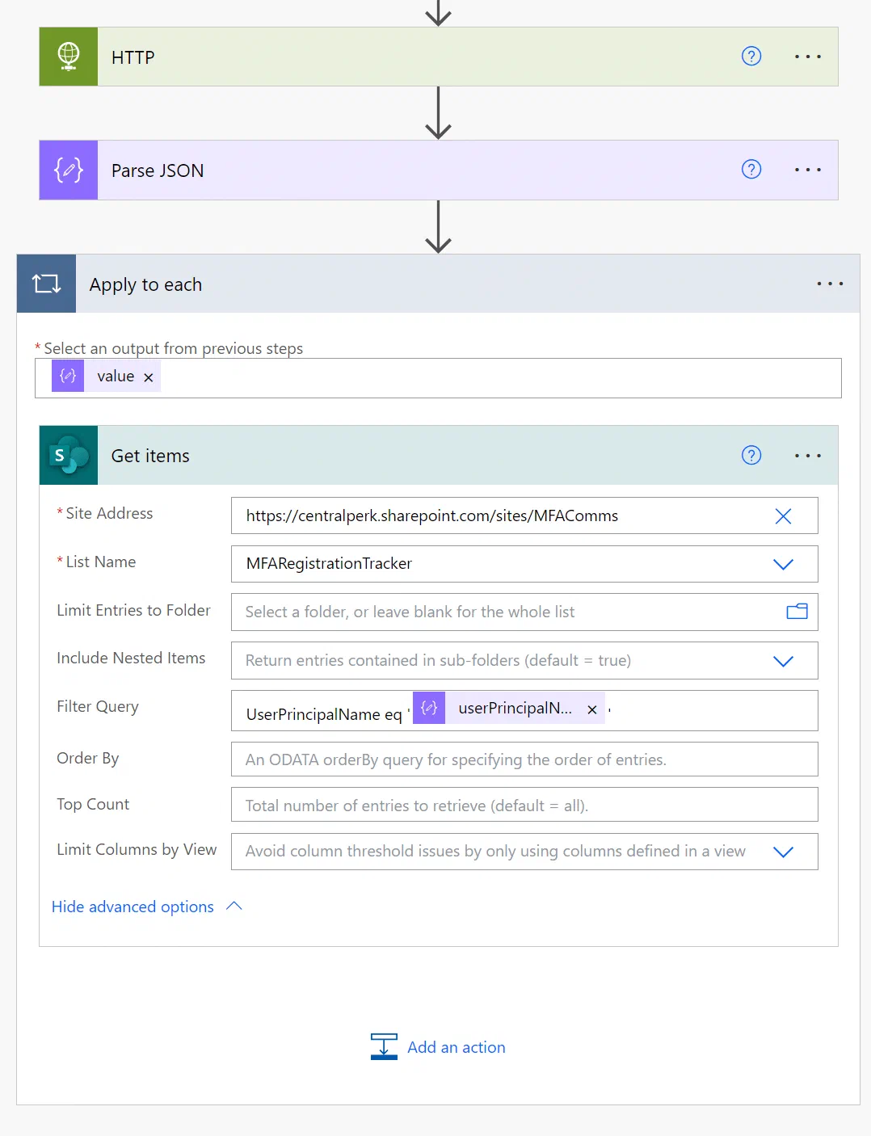The image size is (871, 1136).
Task: Open help for the Parse JSON action
Action: point(751,169)
